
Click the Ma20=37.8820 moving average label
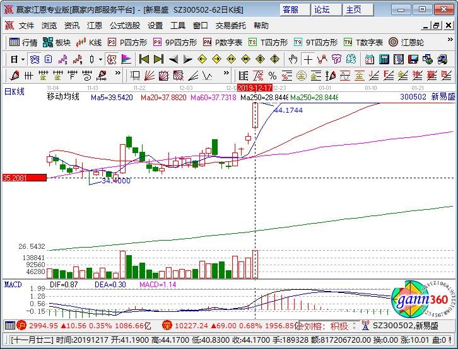click(x=163, y=98)
